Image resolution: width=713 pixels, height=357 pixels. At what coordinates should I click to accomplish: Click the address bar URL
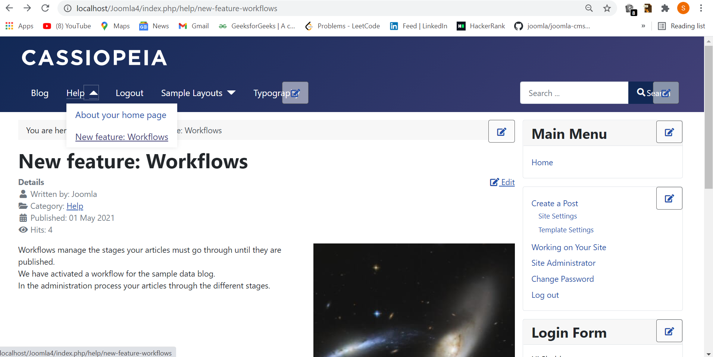tap(177, 8)
